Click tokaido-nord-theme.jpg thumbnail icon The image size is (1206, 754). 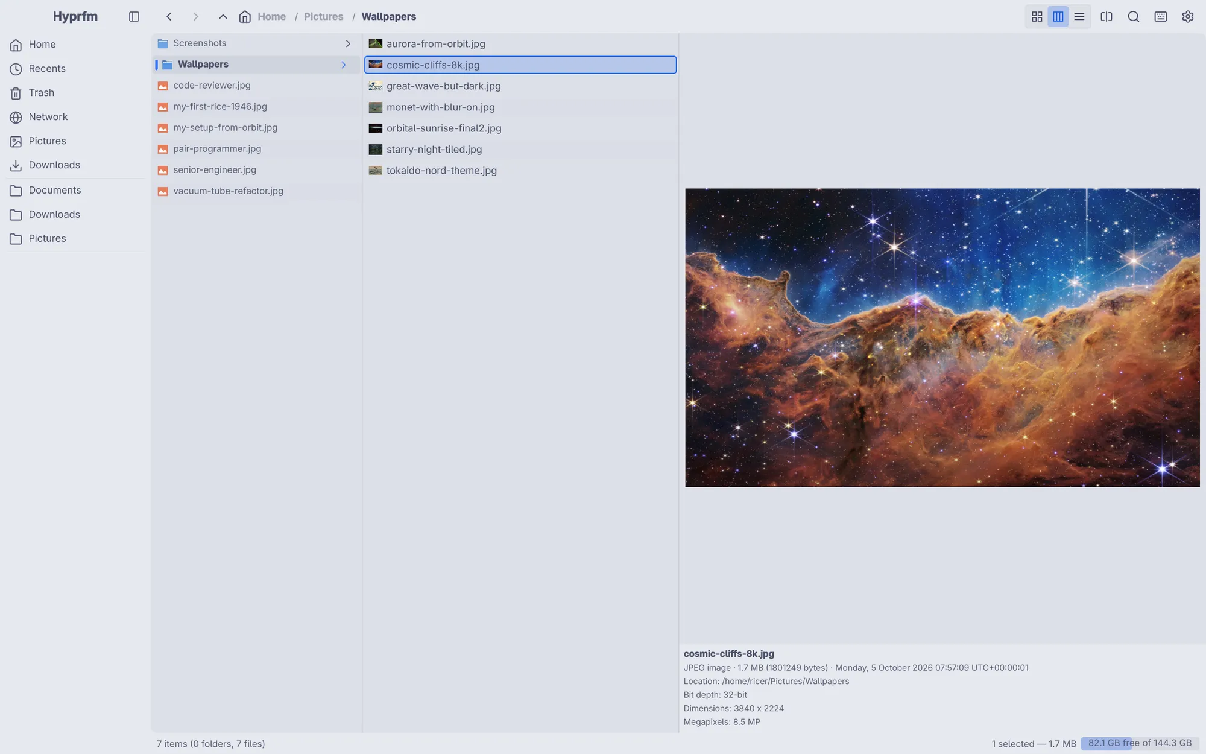[376, 170]
